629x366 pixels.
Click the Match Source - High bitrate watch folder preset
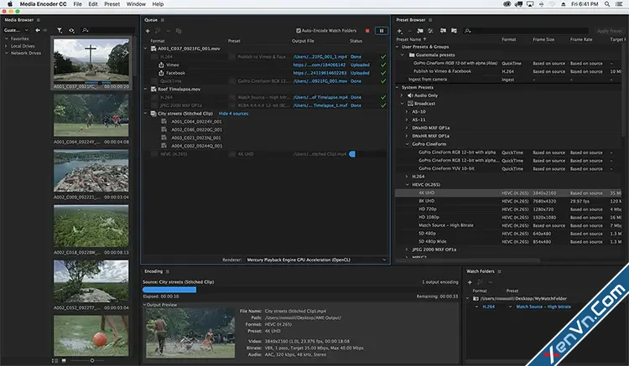[x=543, y=307]
